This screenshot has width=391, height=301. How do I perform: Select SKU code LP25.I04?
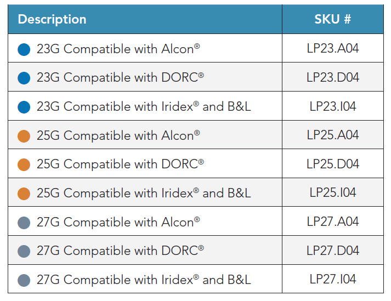click(332, 193)
